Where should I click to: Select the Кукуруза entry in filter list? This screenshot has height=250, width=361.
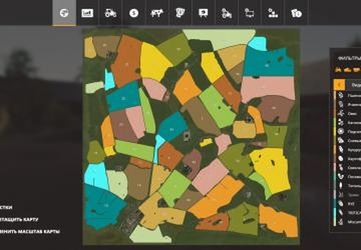[350, 149]
